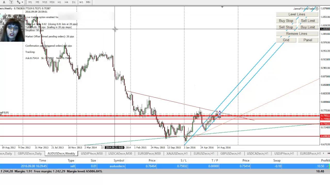Open the GBPUSDecn,H1 chart tab
Viewport: 330px width, 185px height.
click(x=231, y=153)
